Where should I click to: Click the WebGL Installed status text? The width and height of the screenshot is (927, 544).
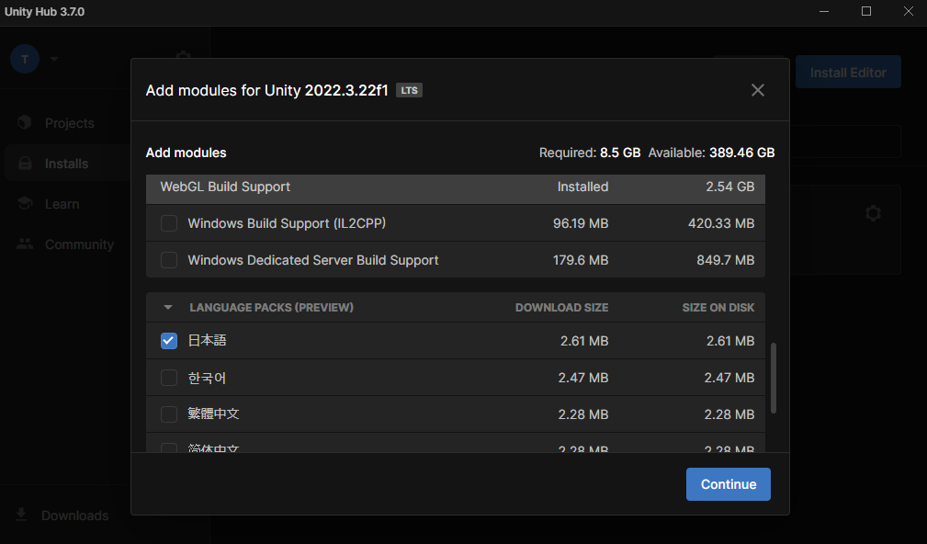pos(582,187)
